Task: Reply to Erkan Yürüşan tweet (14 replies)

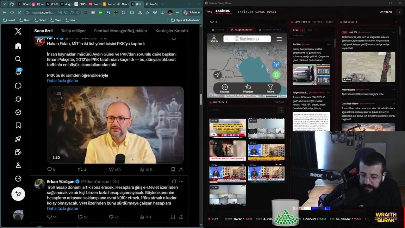Action: (x=52, y=217)
